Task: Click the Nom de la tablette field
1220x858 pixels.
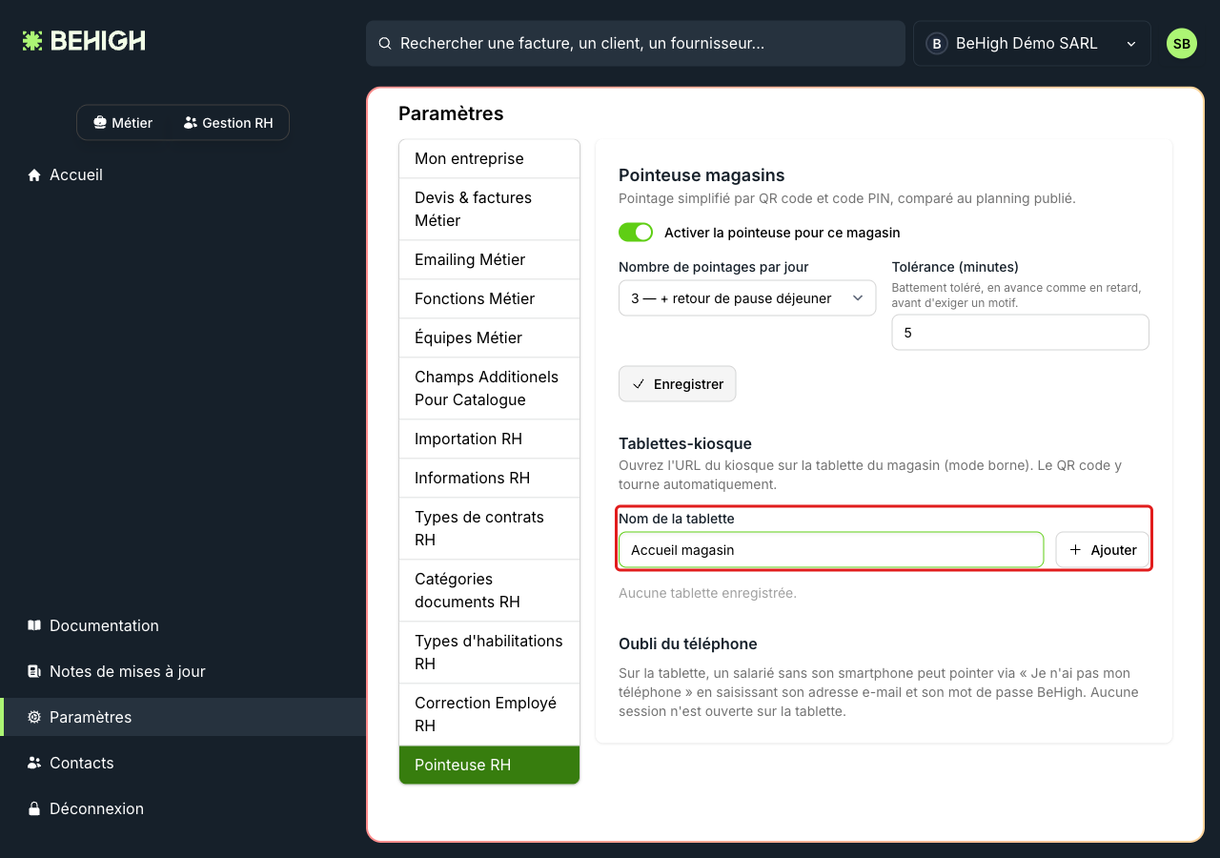Action: pos(831,550)
